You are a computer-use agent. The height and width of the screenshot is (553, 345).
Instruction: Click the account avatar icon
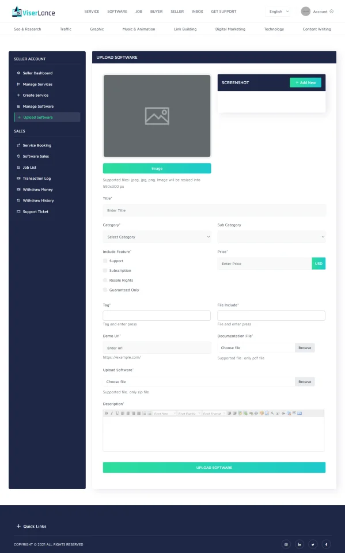coord(305,12)
